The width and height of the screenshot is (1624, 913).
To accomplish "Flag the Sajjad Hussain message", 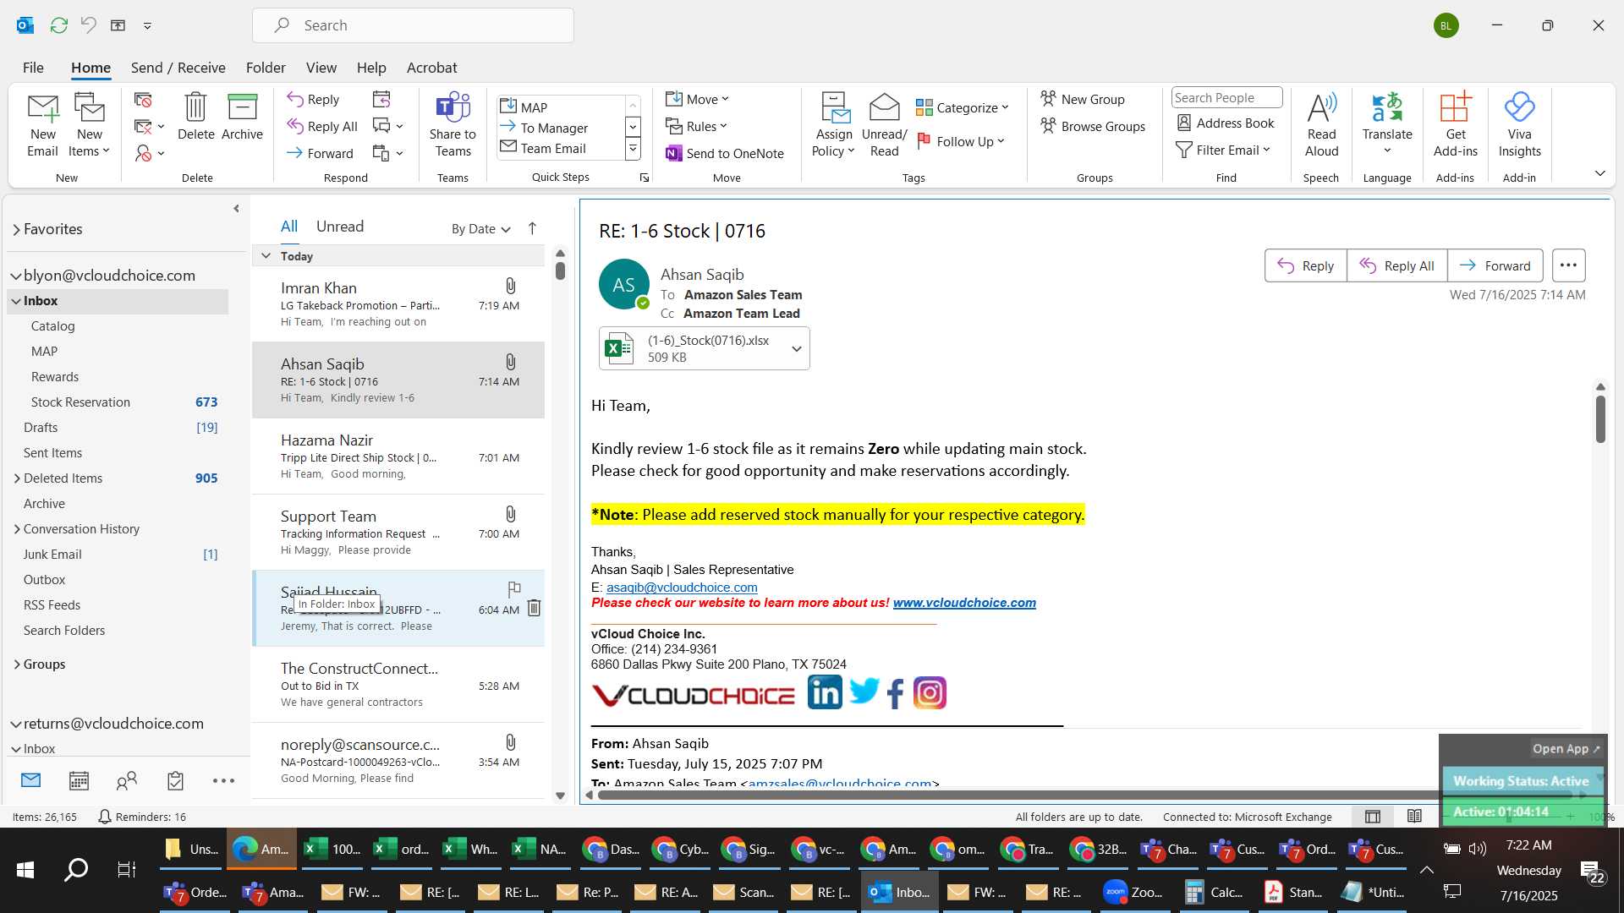I will pyautogui.click(x=513, y=588).
